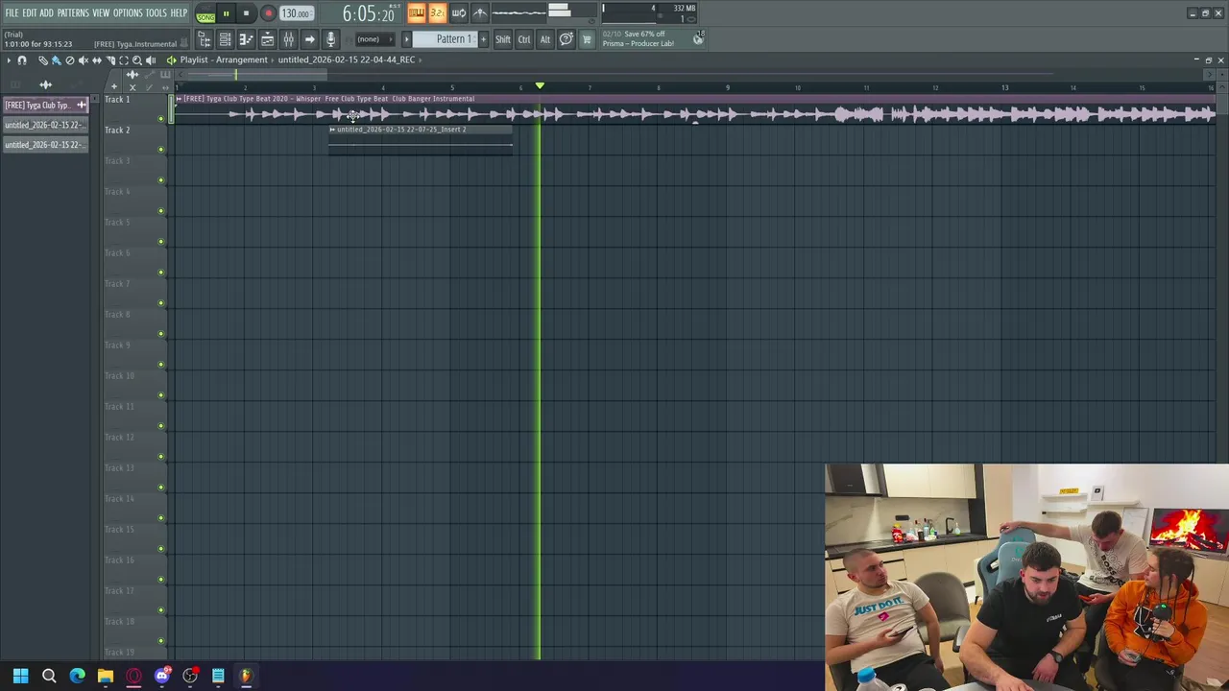Screen dimensions: 1229x691
Task: Select the Draw pencil tool
Action: (42, 60)
